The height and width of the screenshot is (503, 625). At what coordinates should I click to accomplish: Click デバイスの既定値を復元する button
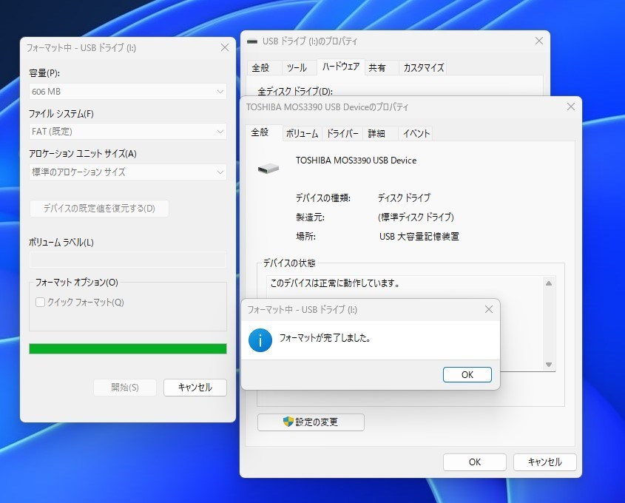point(99,208)
